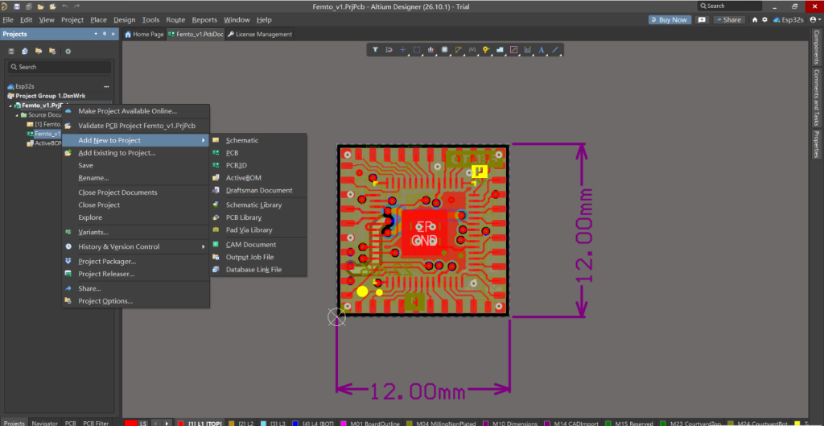Open the Design menu

125,20
